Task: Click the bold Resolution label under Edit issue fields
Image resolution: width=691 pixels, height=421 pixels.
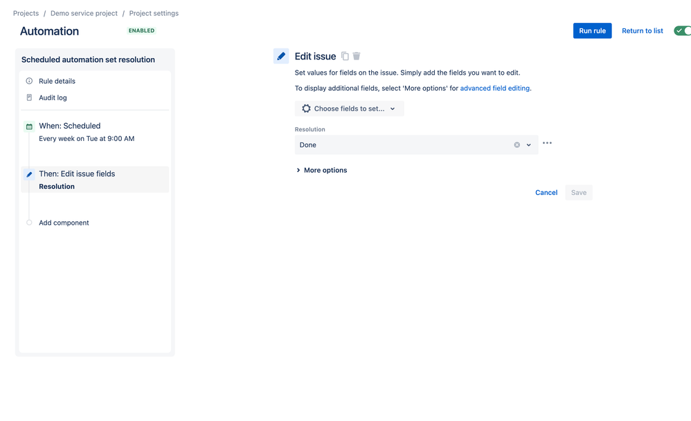Action: click(x=57, y=187)
